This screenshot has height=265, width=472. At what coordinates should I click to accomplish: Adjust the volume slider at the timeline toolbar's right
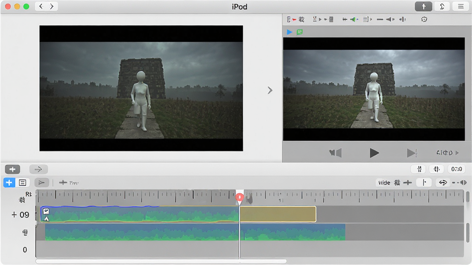460,183
